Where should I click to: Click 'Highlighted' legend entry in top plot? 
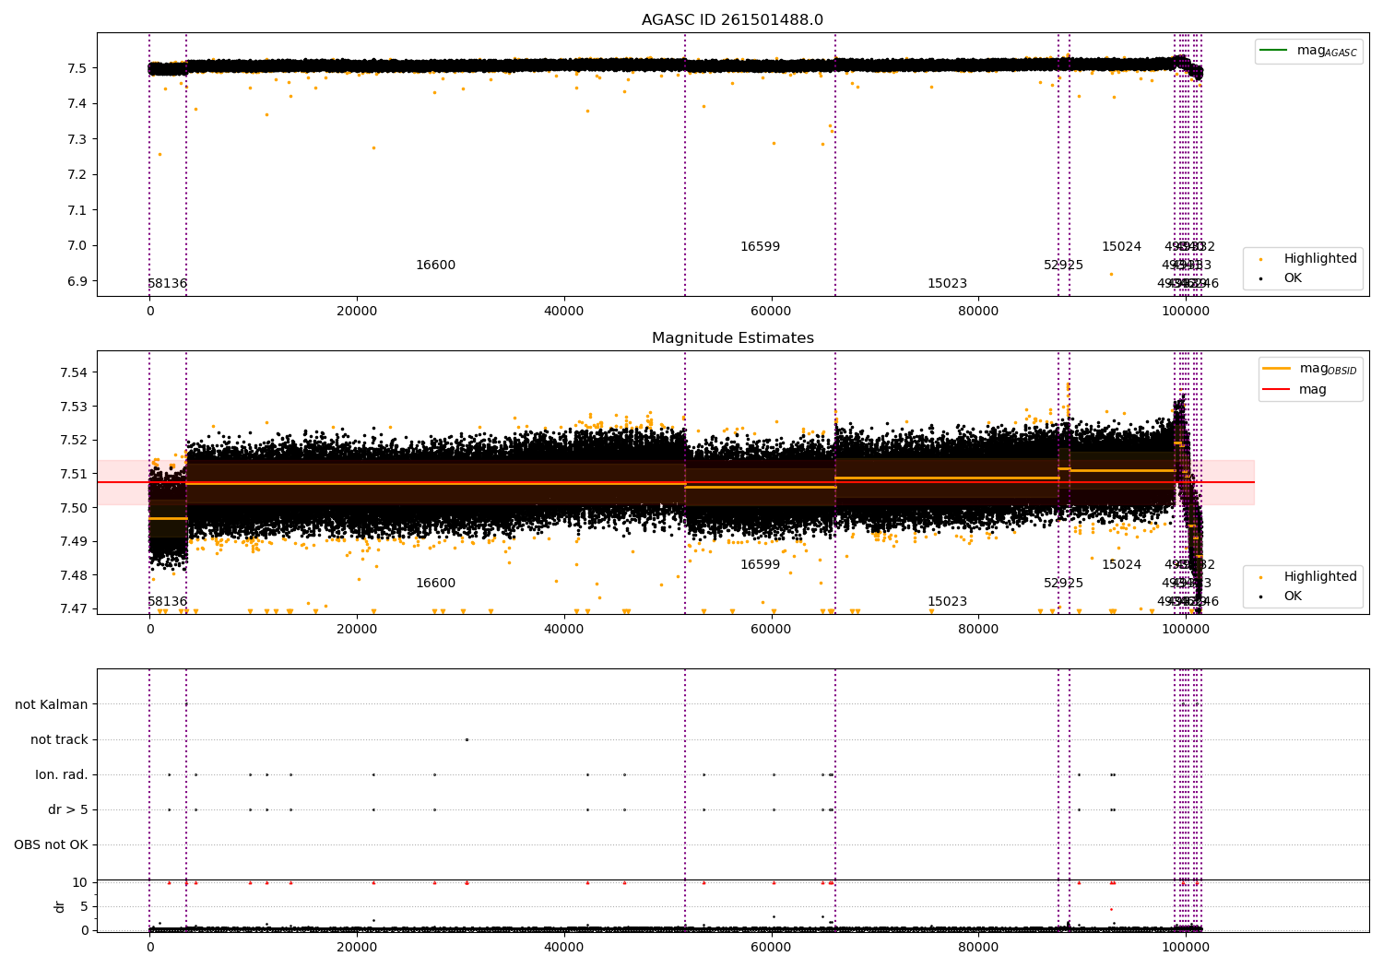tap(1308, 259)
